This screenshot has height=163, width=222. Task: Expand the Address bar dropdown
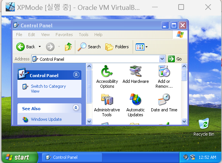pyautogui.click(x=162, y=59)
